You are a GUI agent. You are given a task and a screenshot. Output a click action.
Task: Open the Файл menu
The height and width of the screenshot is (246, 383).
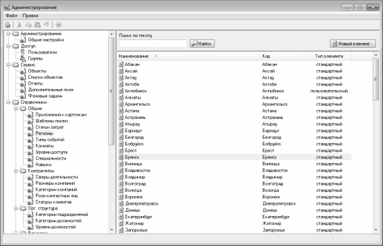click(x=11, y=15)
